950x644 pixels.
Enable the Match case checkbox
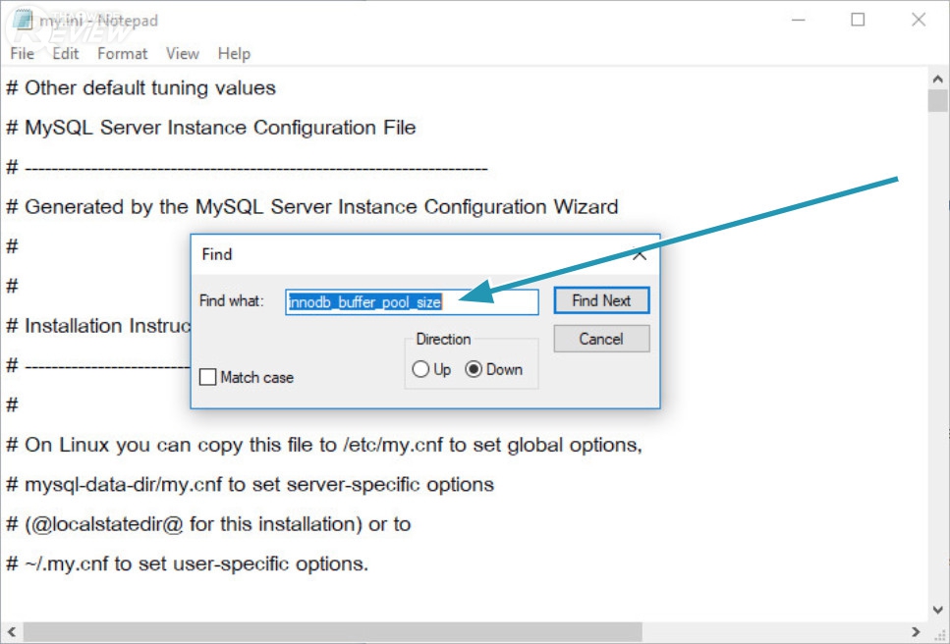[x=208, y=377]
